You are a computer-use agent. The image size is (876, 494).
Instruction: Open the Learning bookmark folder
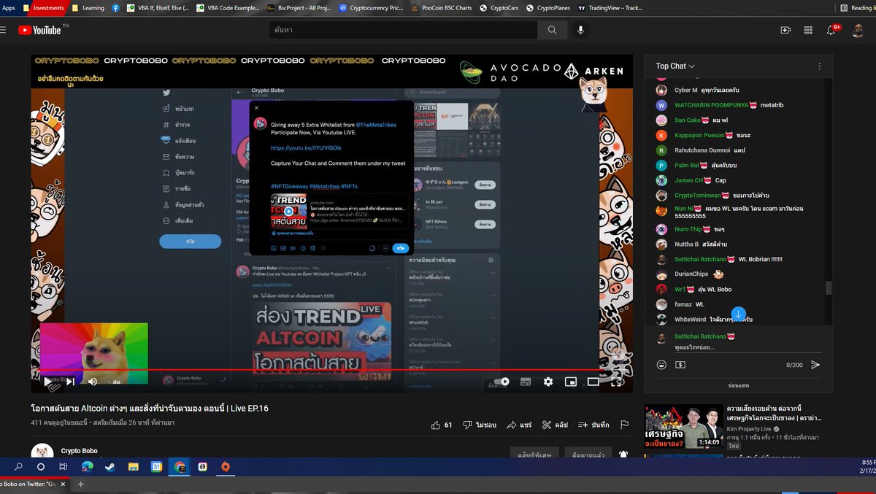[88, 8]
